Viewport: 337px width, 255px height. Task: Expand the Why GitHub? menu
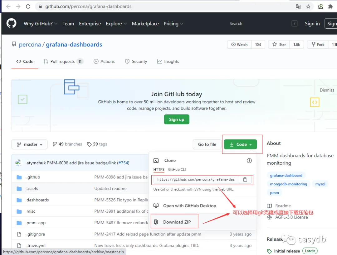[x=40, y=24]
